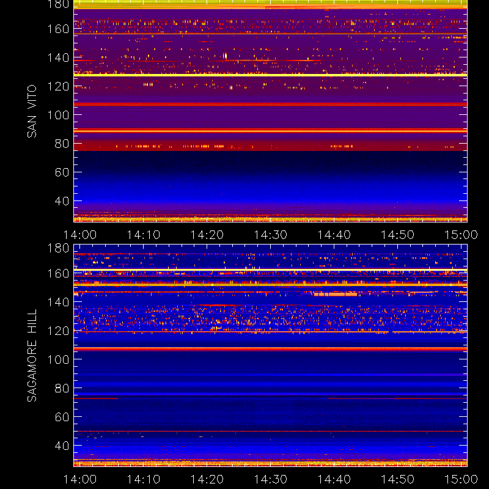Pick the 60 frequency tick in Sagamore Hill plot
The height and width of the screenshot is (489, 489).
[x=62, y=417]
